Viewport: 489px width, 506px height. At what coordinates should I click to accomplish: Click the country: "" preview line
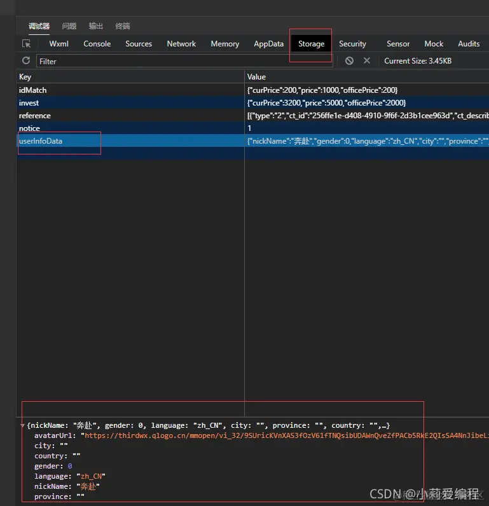(57, 456)
